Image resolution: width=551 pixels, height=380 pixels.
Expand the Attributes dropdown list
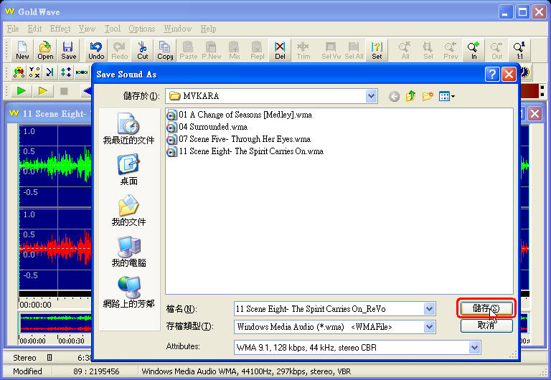[474, 347]
